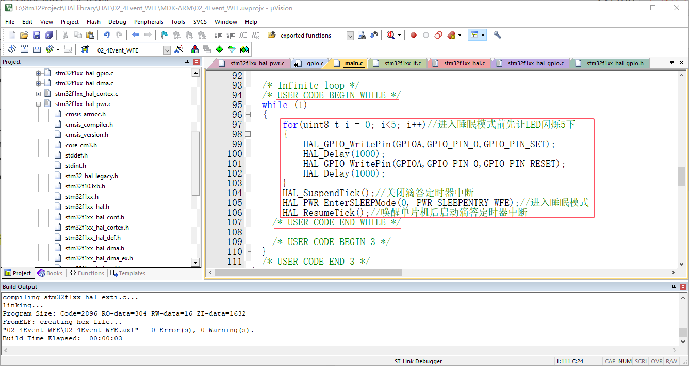This screenshot has width=689, height=366.
Task: Open the Debug menu
Action: (x=117, y=22)
